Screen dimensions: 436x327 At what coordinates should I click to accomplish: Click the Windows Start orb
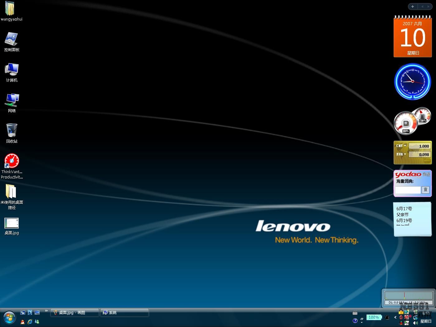(9, 318)
